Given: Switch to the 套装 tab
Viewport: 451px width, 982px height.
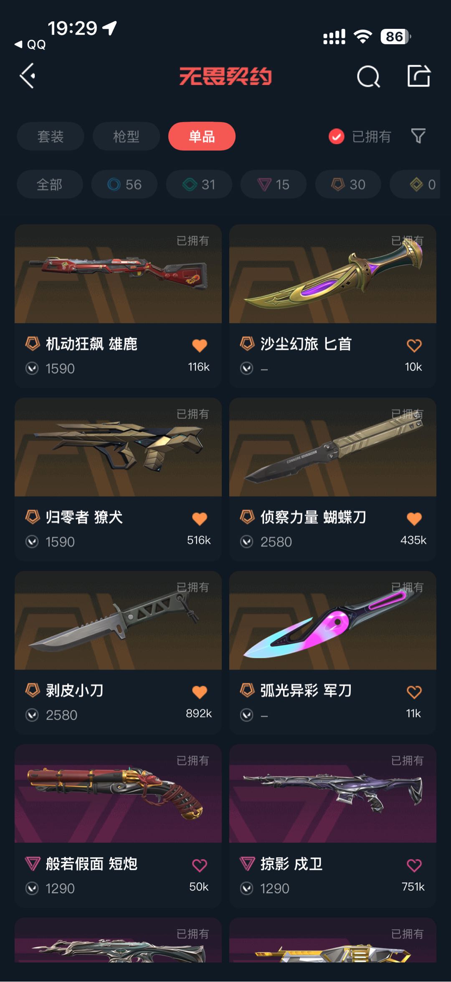Looking at the screenshot, I should pyautogui.click(x=51, y=136).
